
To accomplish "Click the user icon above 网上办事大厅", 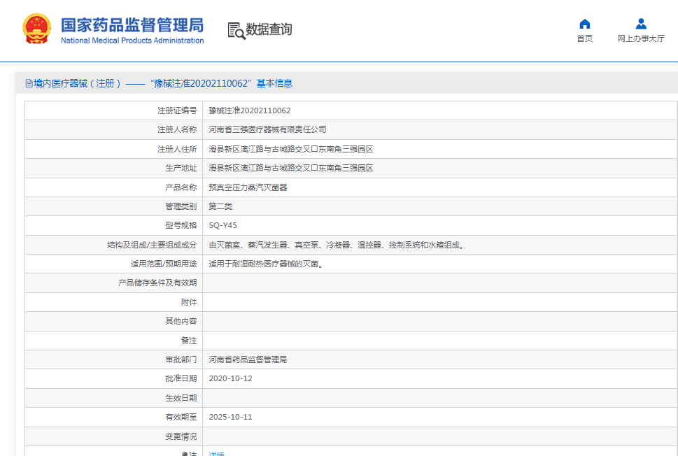I will pos(641,24).
